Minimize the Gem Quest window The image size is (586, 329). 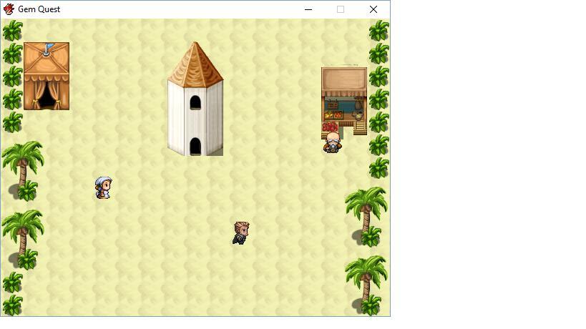(308, 9)
